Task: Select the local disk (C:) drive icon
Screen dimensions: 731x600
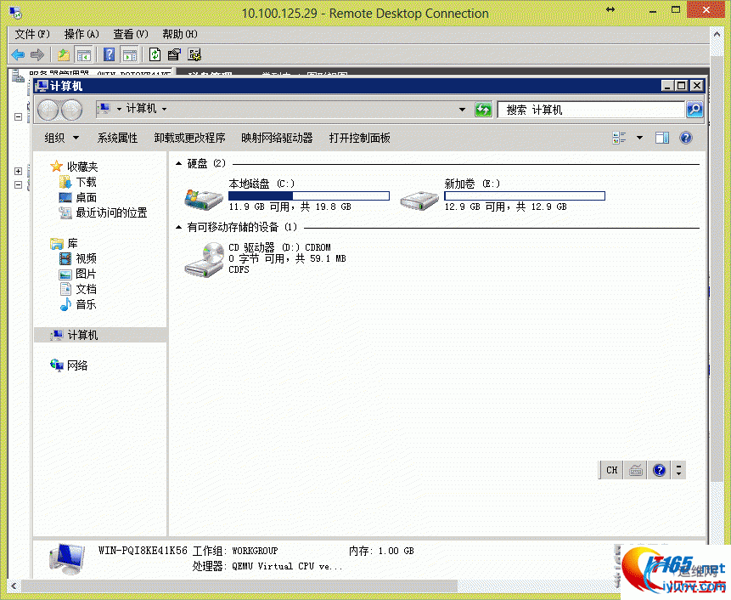Action: pyautogui.click(x=204, y=198)
